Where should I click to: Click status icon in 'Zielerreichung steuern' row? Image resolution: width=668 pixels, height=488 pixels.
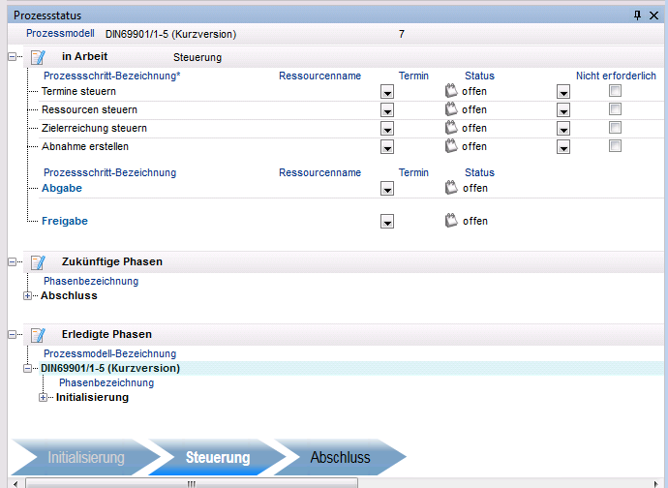[451, 128]
